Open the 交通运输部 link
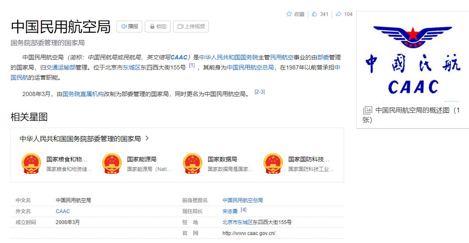The image size is (469, 243). pos(61,67)
